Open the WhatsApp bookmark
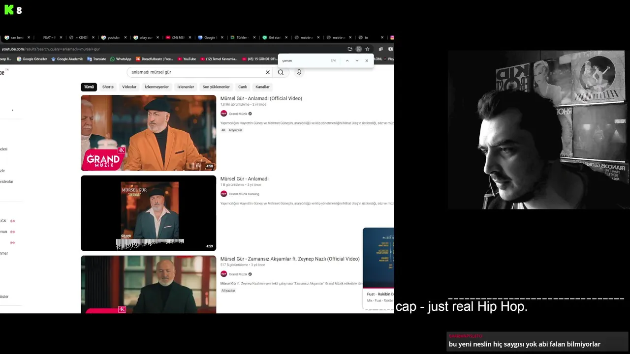This screenshot has width=630, height=354. click(x=121, y=59)
